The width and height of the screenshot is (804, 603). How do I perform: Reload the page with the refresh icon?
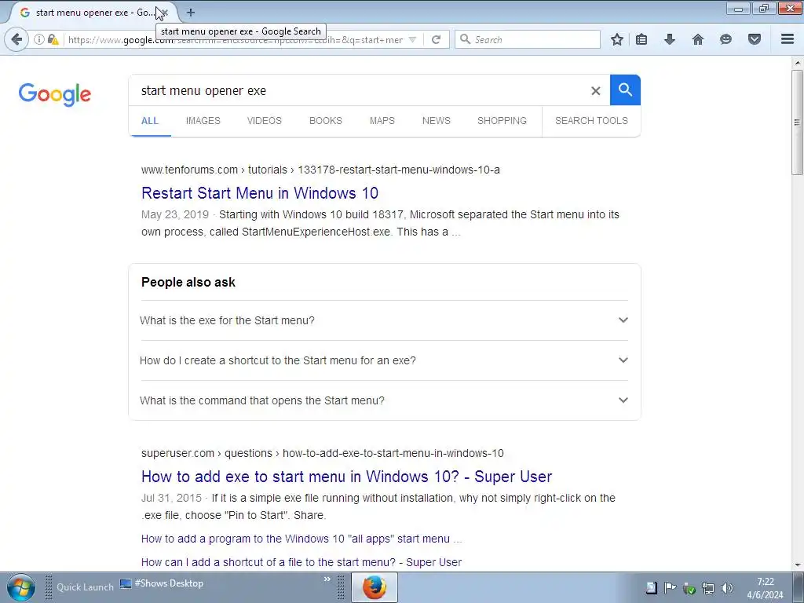click(437, 39)
